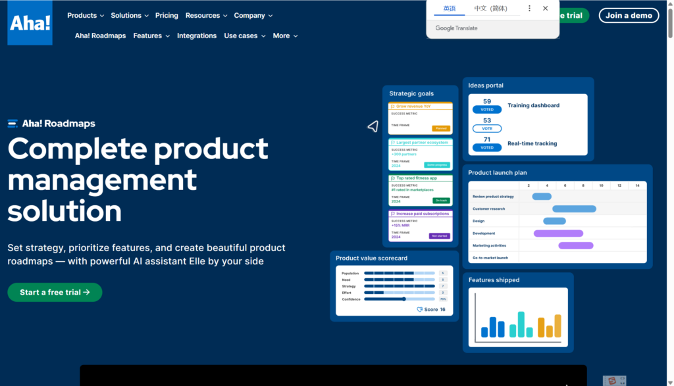Switch to the 中文 (简体) translate tab
Viewport: 674px width, 386px height.
coord(490,9)
